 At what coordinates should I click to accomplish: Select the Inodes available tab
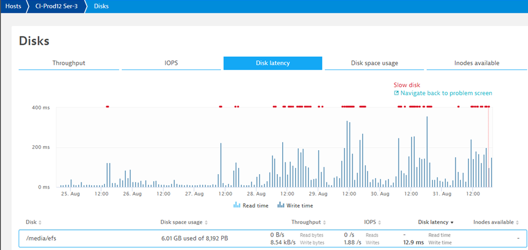(x=477, y=63)
